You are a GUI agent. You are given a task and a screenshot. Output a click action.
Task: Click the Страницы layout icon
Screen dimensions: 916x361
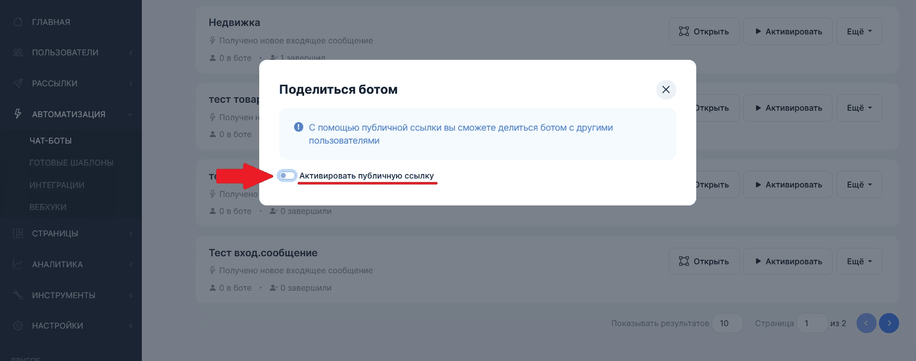18,233
